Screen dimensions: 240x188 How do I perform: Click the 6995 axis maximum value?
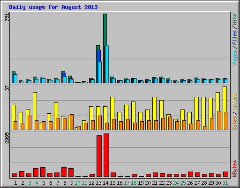click(7, 138)
